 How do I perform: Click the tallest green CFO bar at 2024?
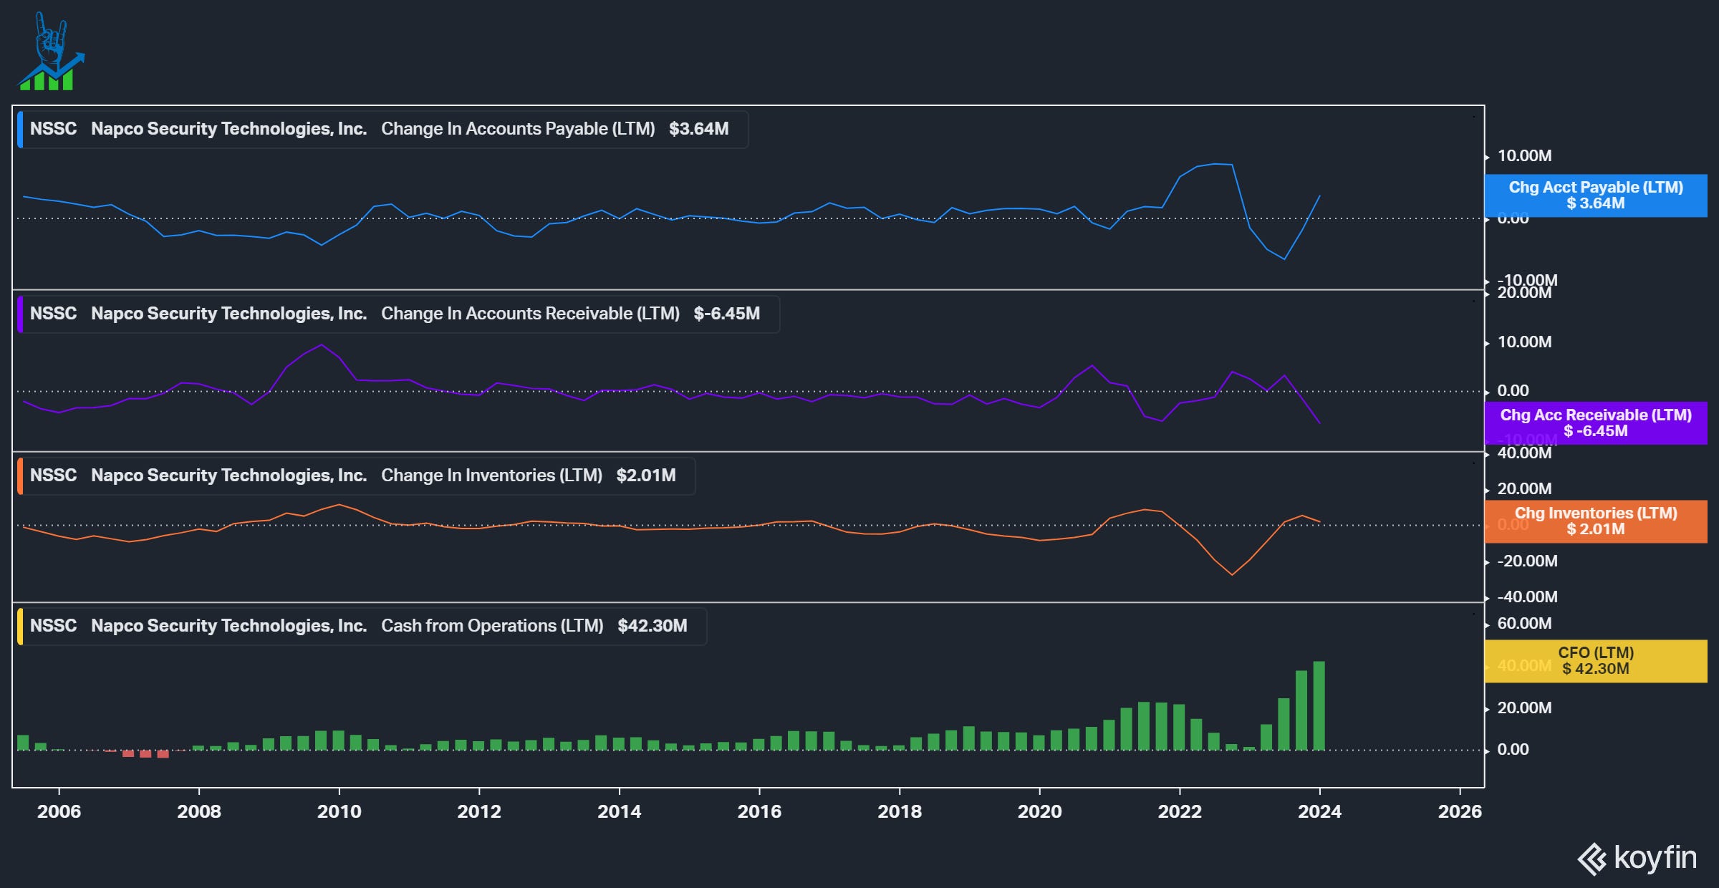1319,706
